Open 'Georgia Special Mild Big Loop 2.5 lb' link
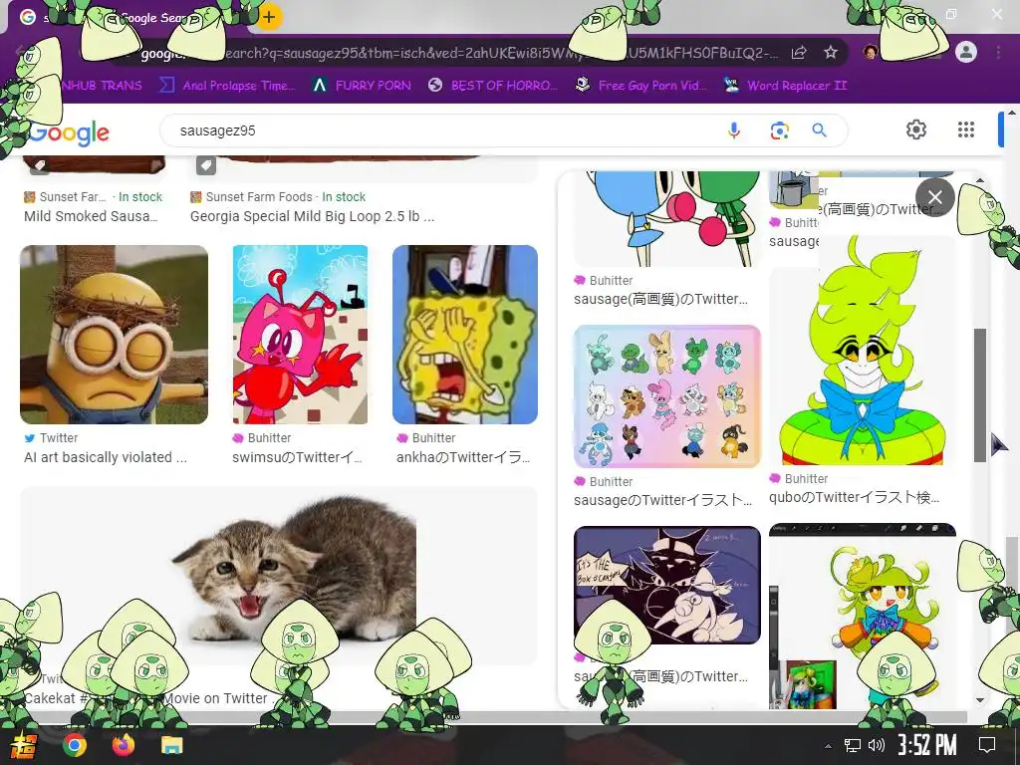This screenshot has height=765, width=1020. tap(312, 216)
